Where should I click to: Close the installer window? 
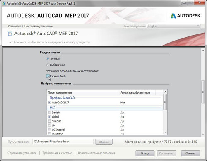(200, 3)
